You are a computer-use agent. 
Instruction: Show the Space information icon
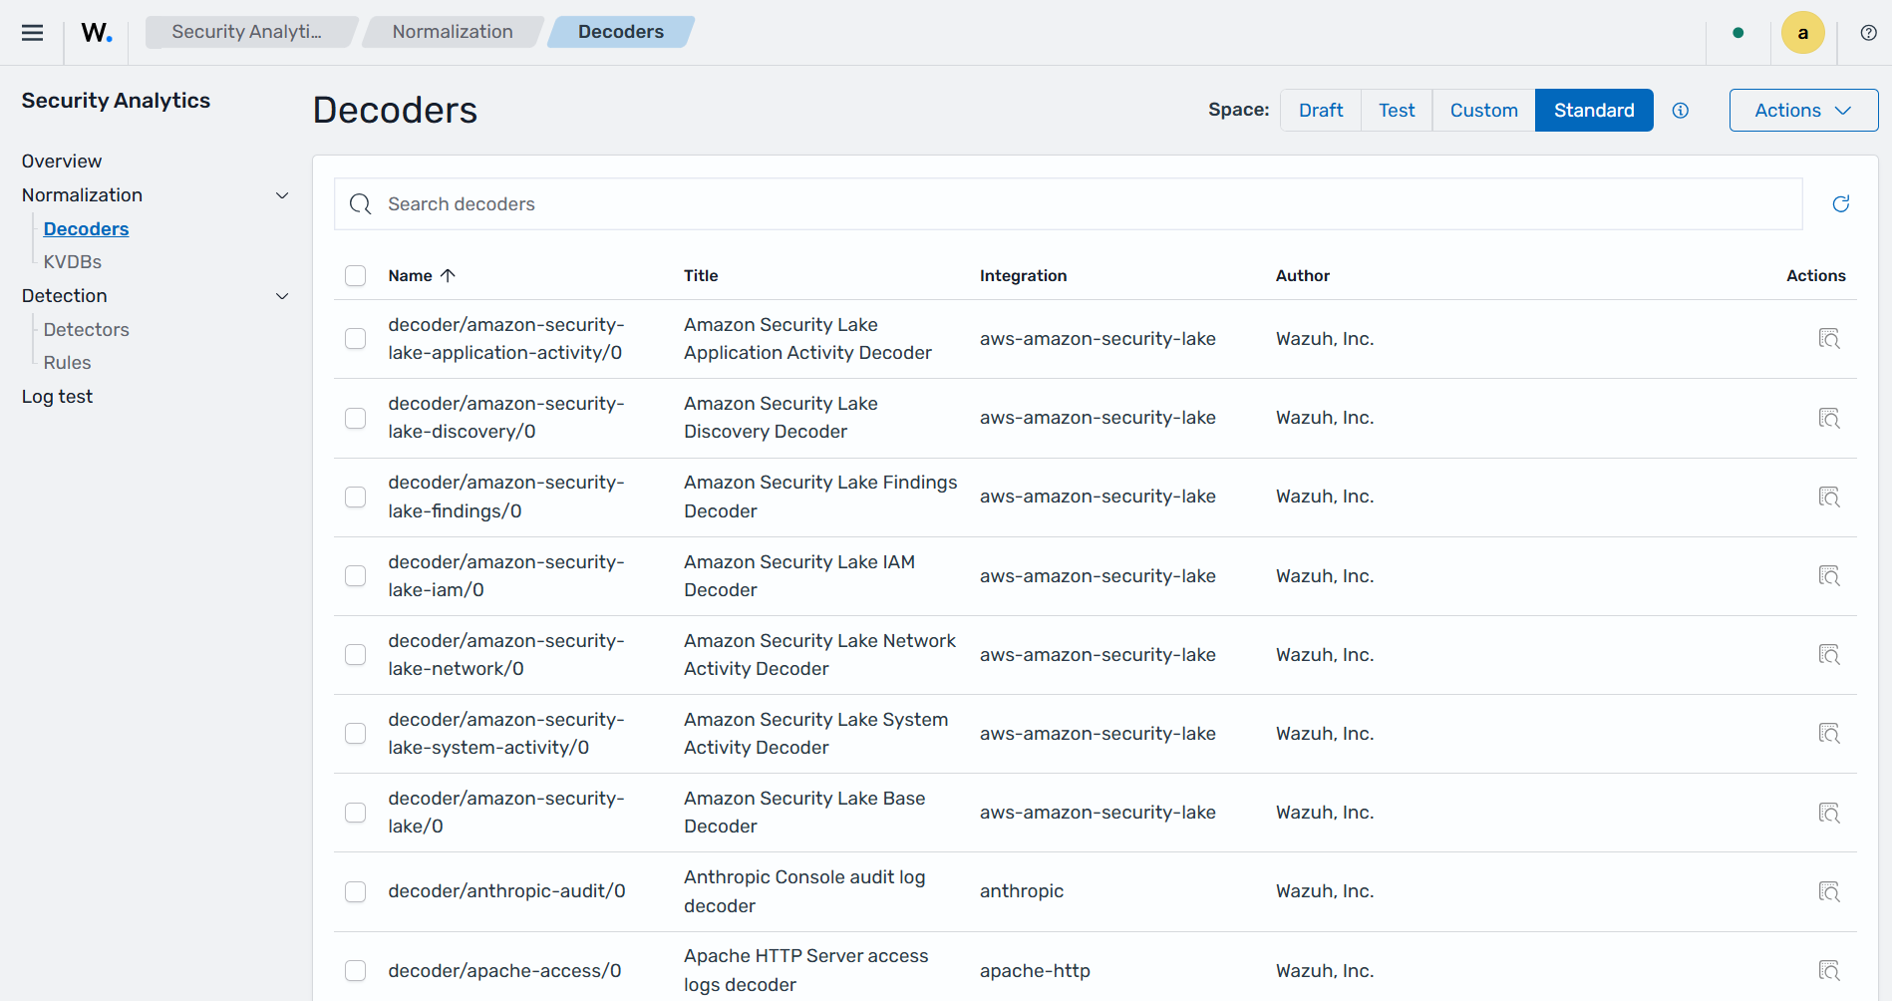tap(1681, 111)
